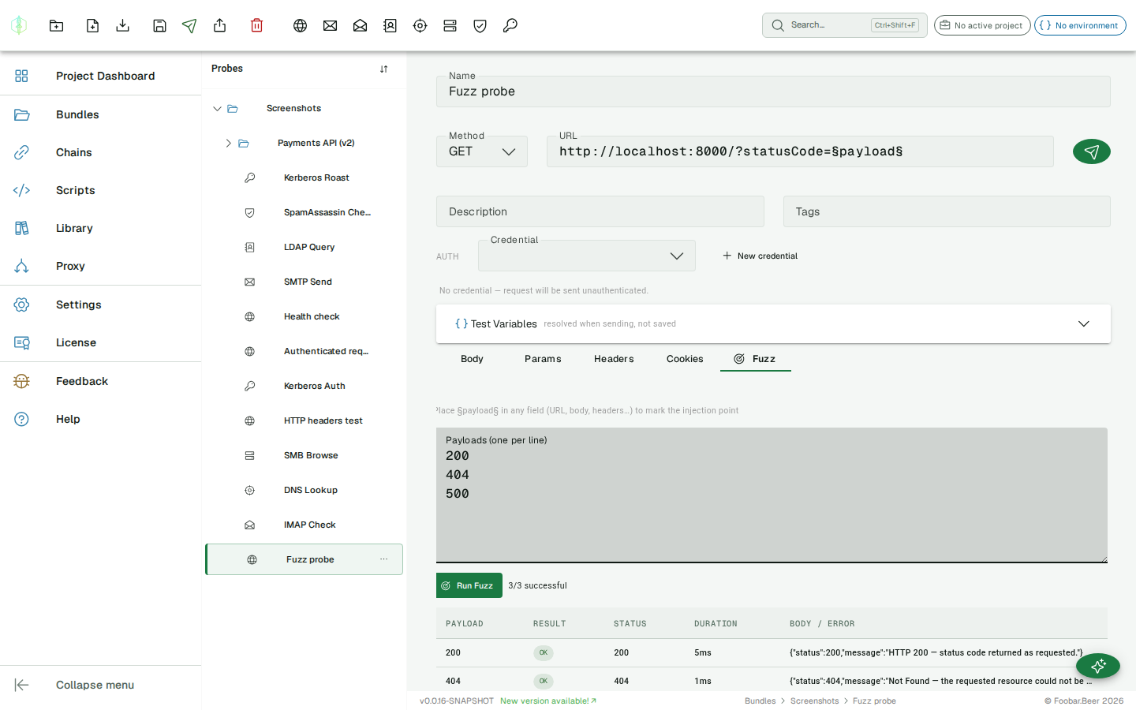Viewport: 1136px width, 710px height.
Task: Click the Help question mark icon
Action: pyautogui.click(x=21, y=419)
